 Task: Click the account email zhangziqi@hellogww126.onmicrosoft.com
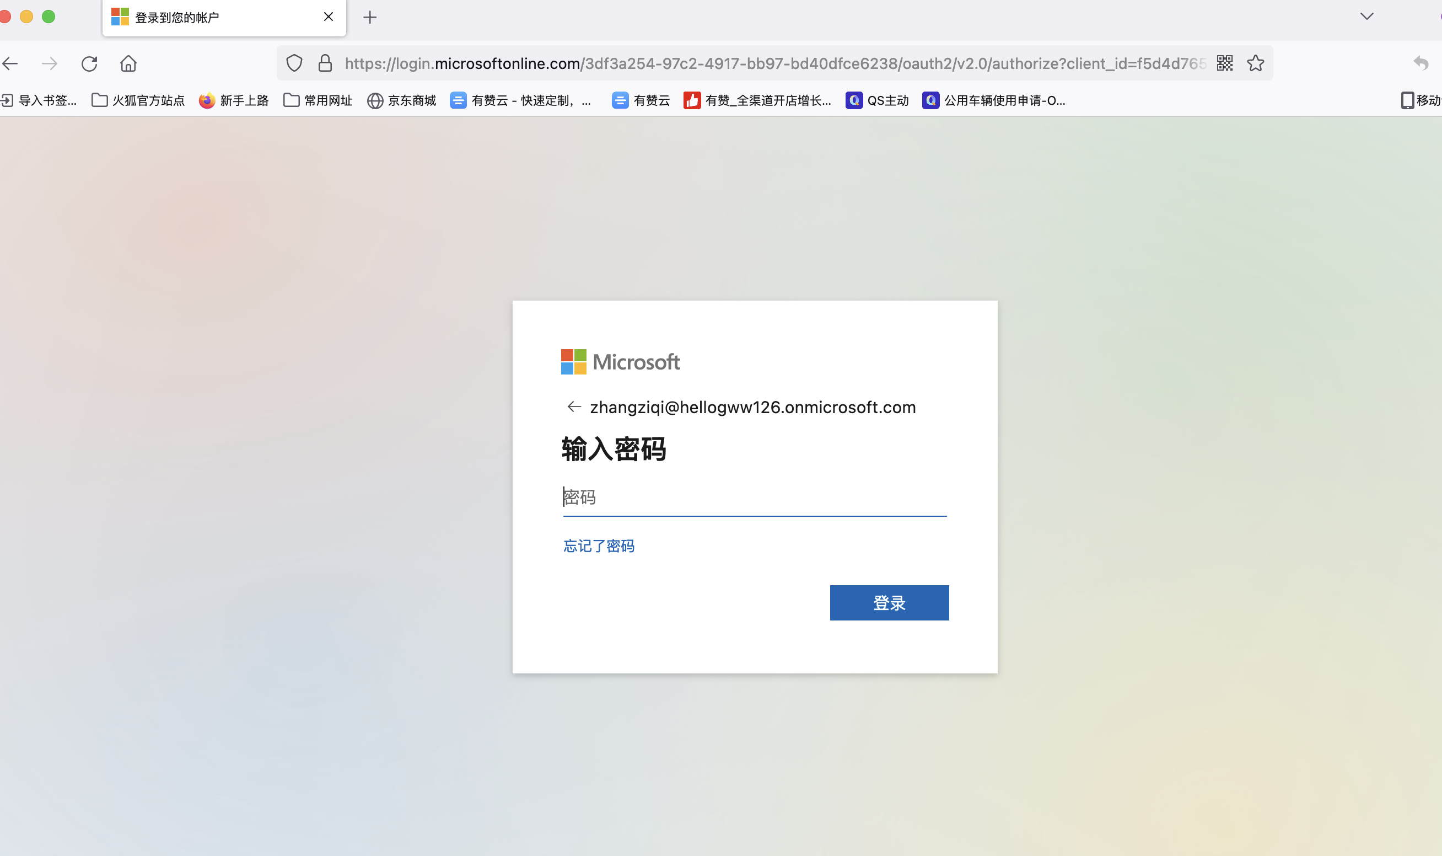pos(753,407)
